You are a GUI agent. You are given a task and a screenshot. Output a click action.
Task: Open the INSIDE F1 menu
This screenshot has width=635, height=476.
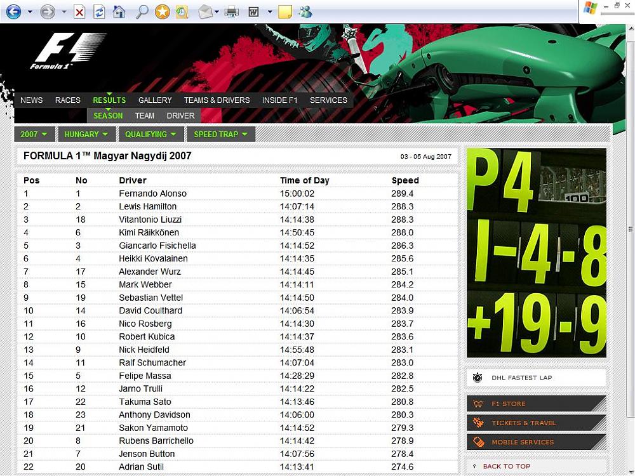[x=279, y=100]
